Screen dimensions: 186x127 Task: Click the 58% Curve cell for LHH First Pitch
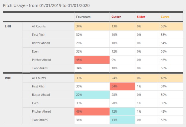[163, 35]
